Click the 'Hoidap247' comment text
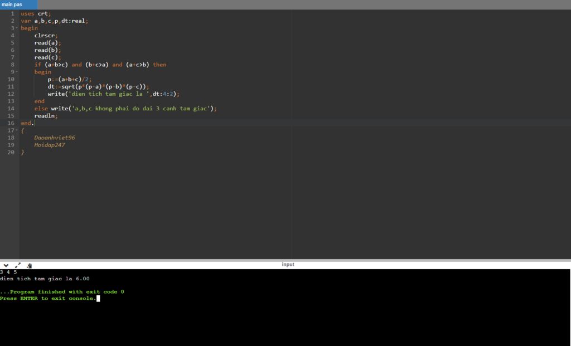The image size is (571, 346). point(50,145)
